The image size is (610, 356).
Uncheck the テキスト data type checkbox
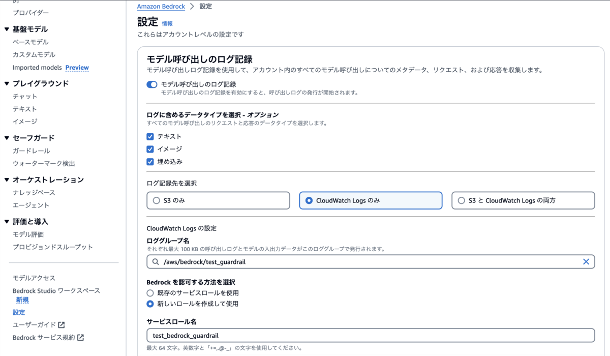pos(150,136)
